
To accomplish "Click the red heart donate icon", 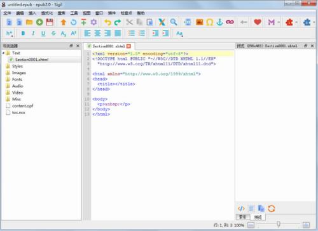I will (x=258, y=22).
